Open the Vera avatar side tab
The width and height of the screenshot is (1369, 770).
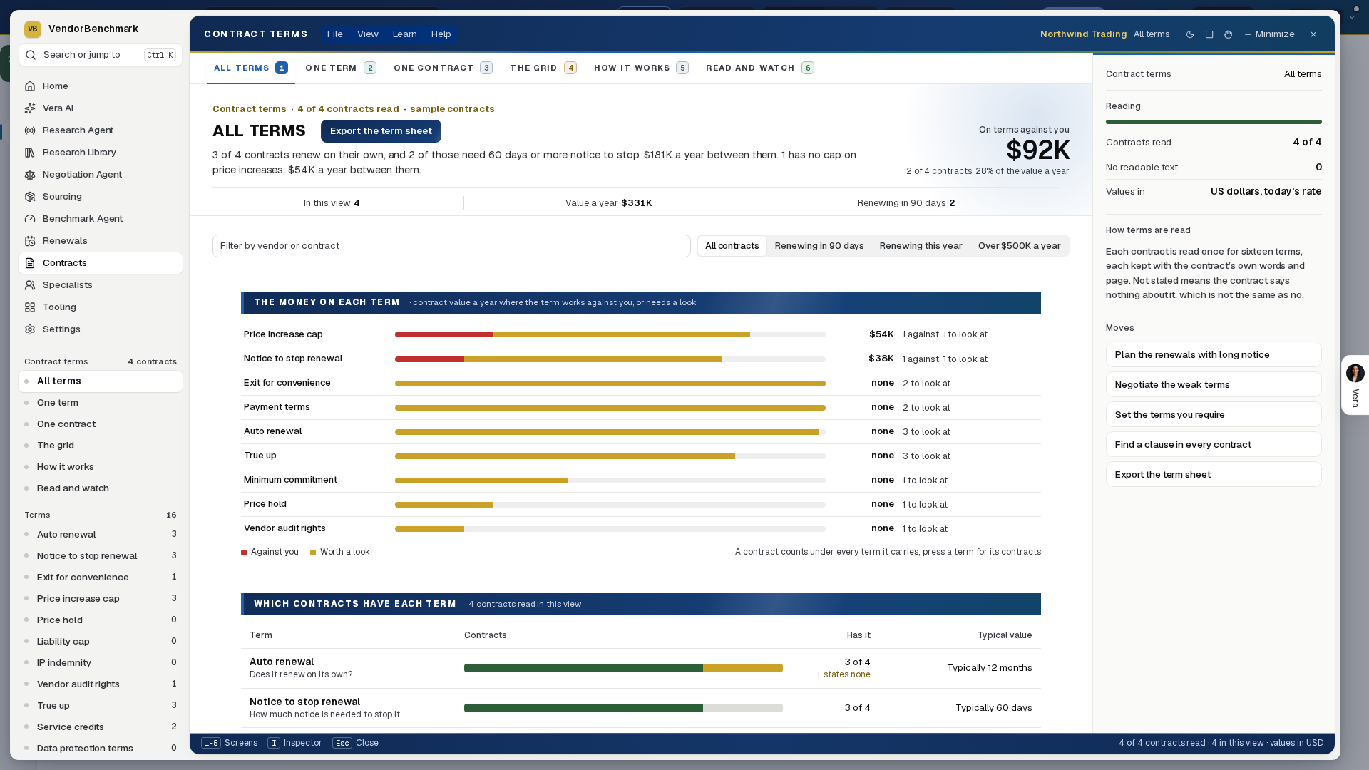[1355, 385]
